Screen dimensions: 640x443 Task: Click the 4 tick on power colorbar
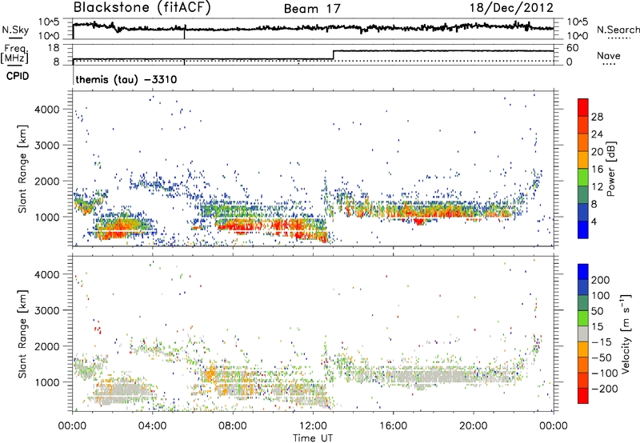[594, 221]
